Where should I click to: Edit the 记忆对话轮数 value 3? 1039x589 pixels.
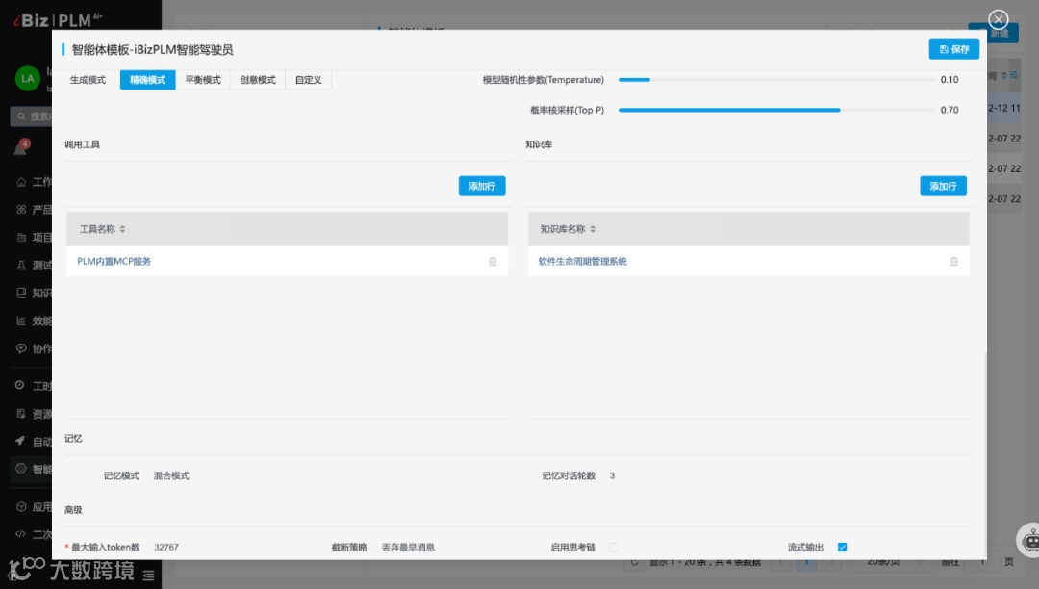point(612,475)
